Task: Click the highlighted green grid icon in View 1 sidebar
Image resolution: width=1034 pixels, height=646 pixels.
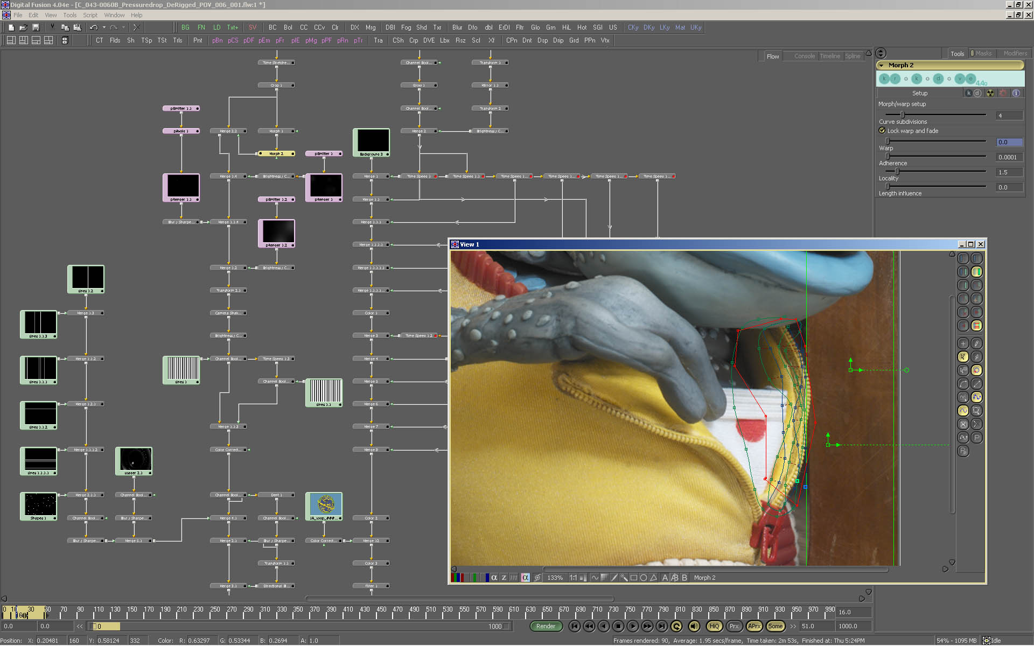Action: coord(976,326)
